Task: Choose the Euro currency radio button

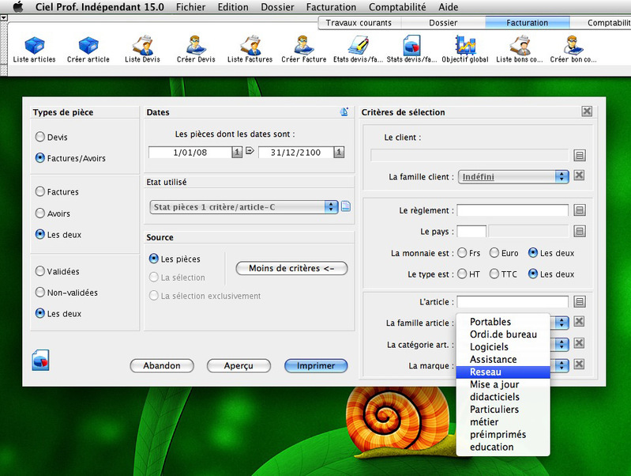Action: 494,253
